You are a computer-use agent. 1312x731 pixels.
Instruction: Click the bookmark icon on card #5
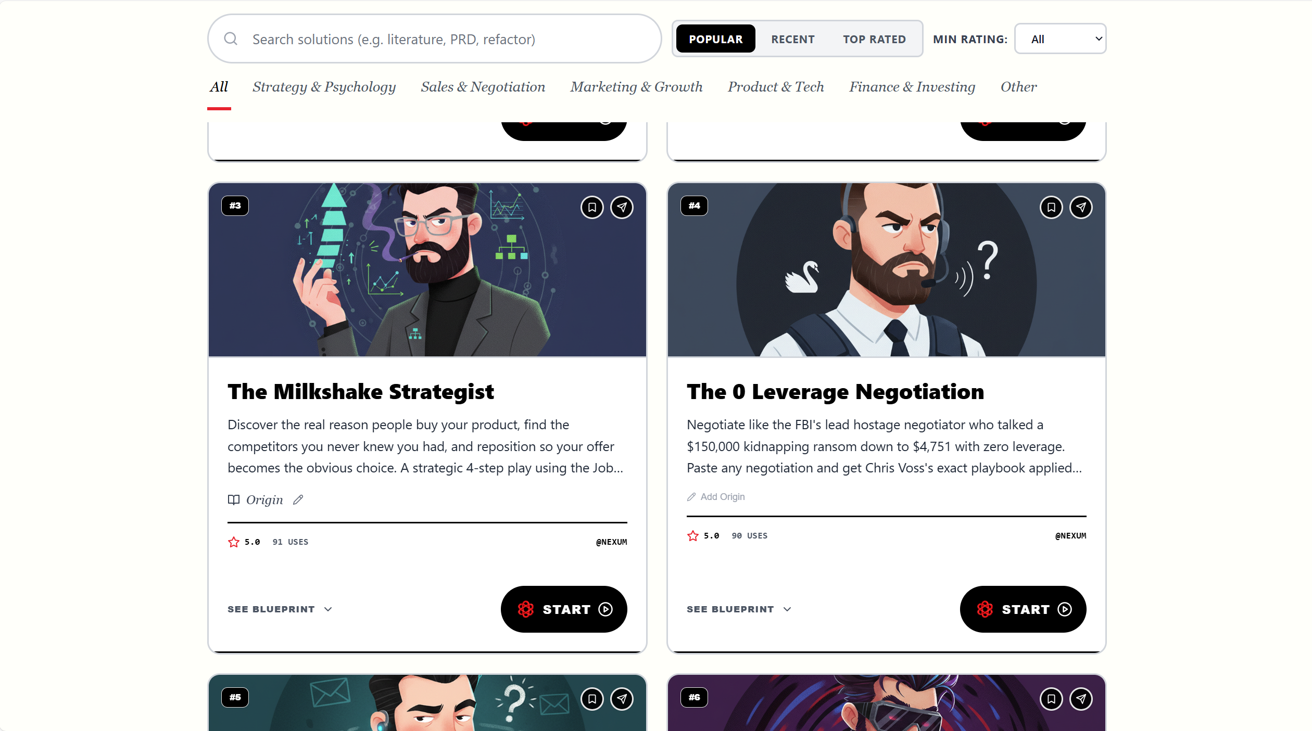pyautogui.click(x=592, y=699)
